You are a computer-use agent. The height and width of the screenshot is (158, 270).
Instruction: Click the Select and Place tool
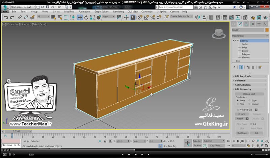99,18
